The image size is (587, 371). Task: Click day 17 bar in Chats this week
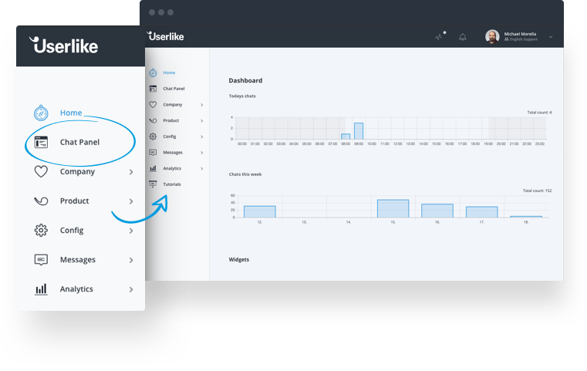click(x=481, y=212)
